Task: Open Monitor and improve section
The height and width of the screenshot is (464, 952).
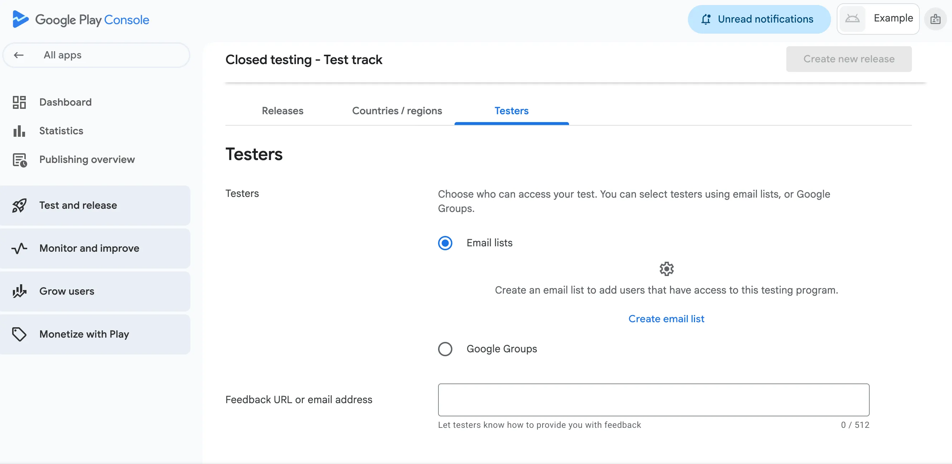Action: coord(89,248)
